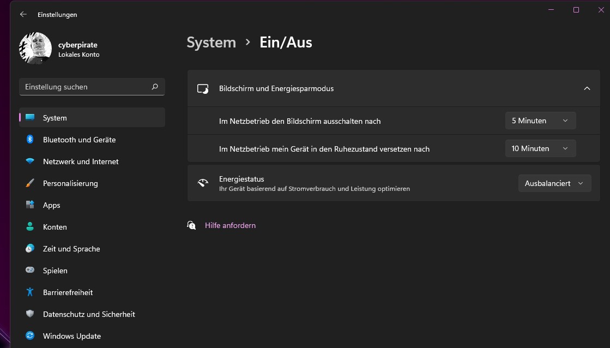Click the Zeit und Sprache globe icon
Viewport: 610px width, 348px height.
[31, 249]
